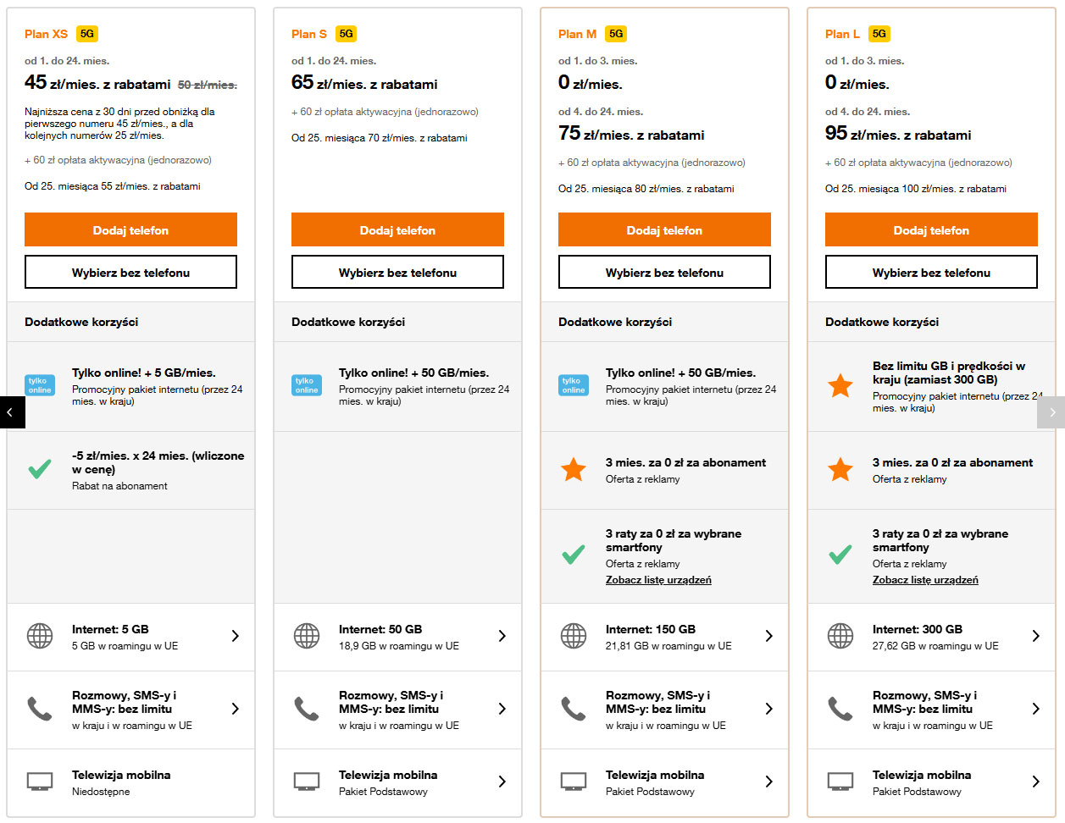Expand Internet: 50 GB details in Plan S
Screen dimensions: 1065x823
(x=397, y=637)
